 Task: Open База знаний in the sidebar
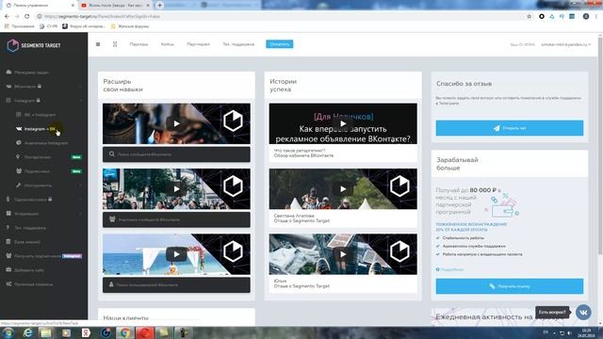click(x=27, y=242)
